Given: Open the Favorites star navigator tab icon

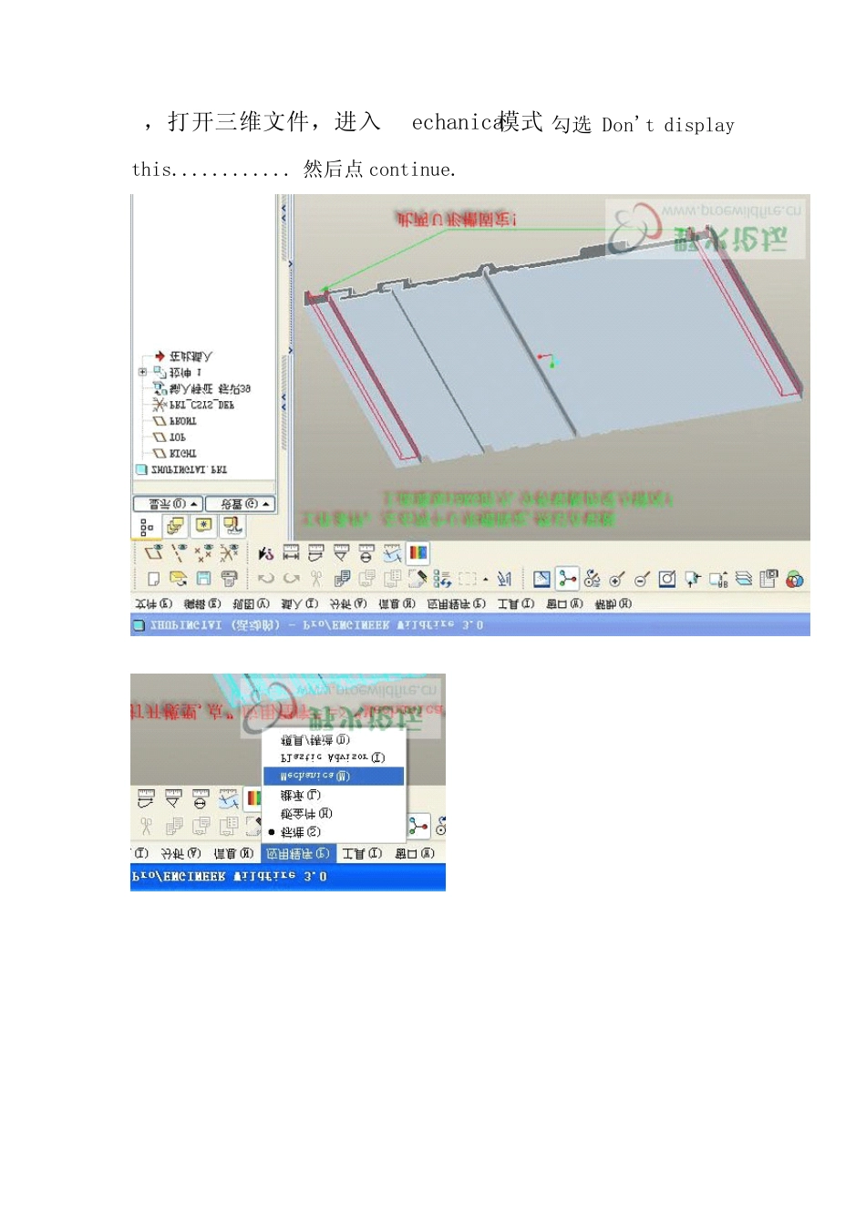Looking at the screenshot, I should tap(203, 525).
